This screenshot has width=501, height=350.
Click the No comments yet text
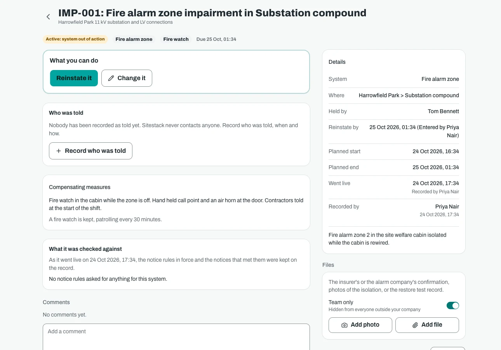tap(64, 315)
